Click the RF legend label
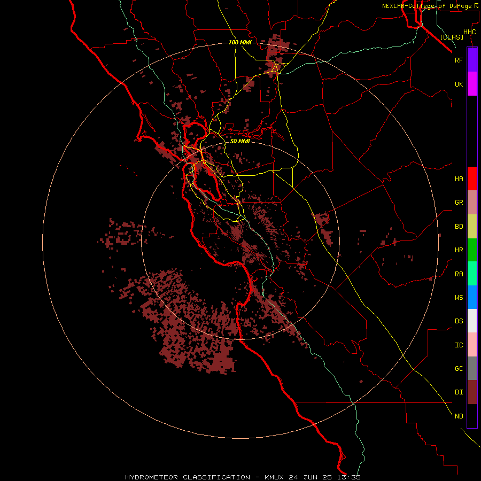481x481 pixels. point(459,60)
